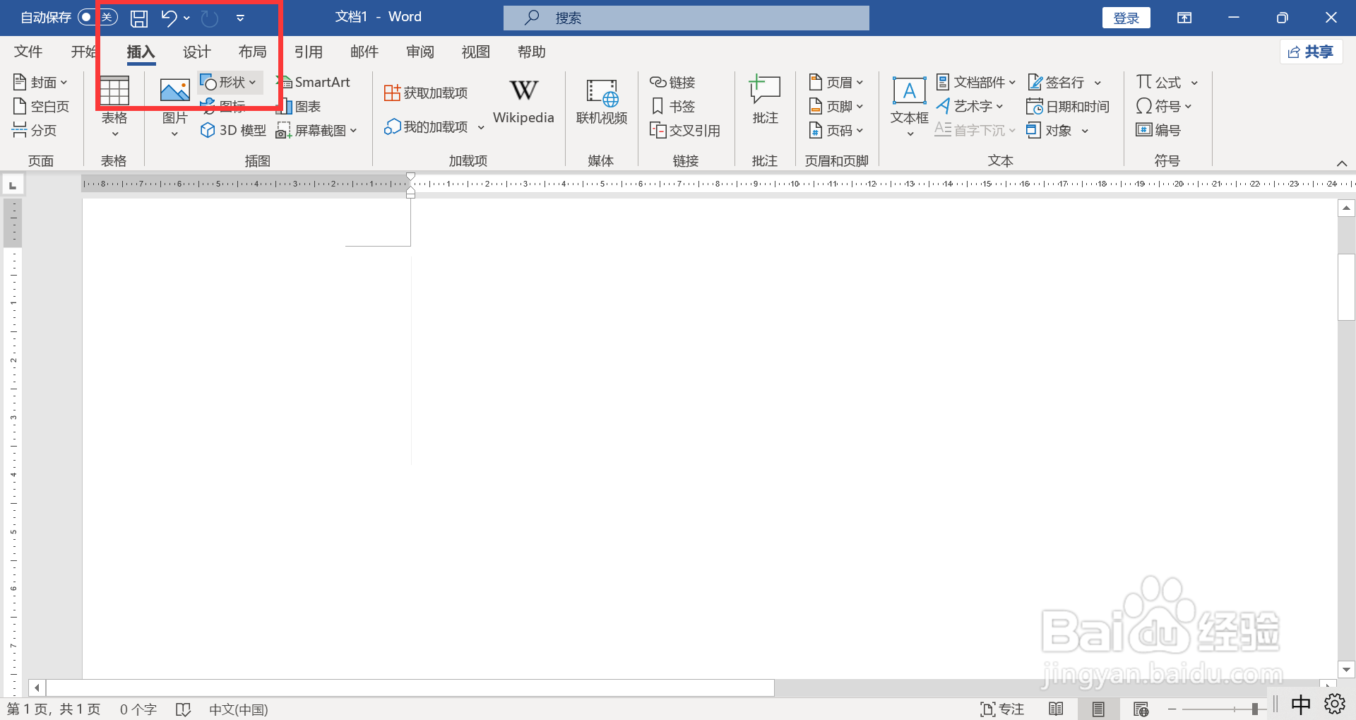Select print layout view button

point(1098,709)
